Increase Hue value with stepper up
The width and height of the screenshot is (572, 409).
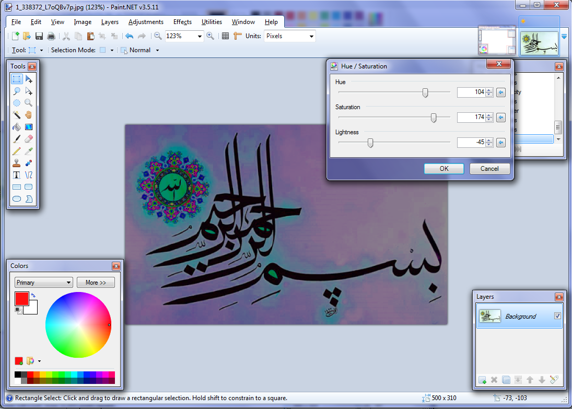(489, 90)
